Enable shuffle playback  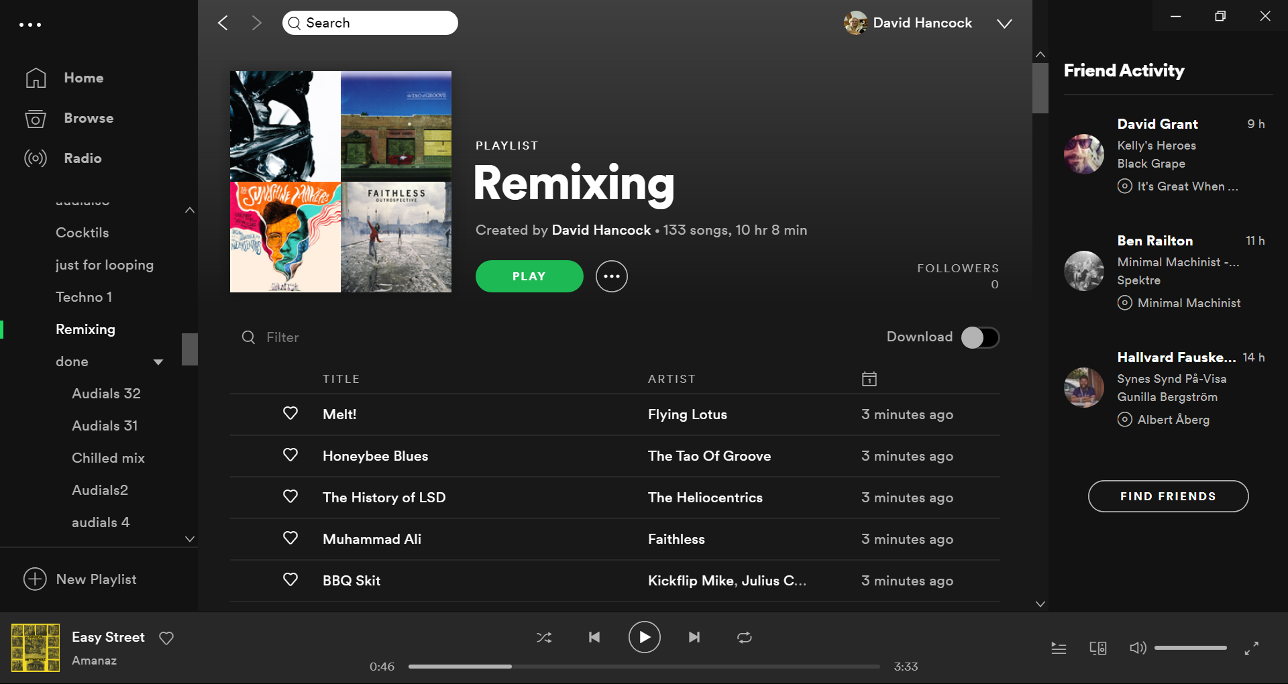click(544, 638)
